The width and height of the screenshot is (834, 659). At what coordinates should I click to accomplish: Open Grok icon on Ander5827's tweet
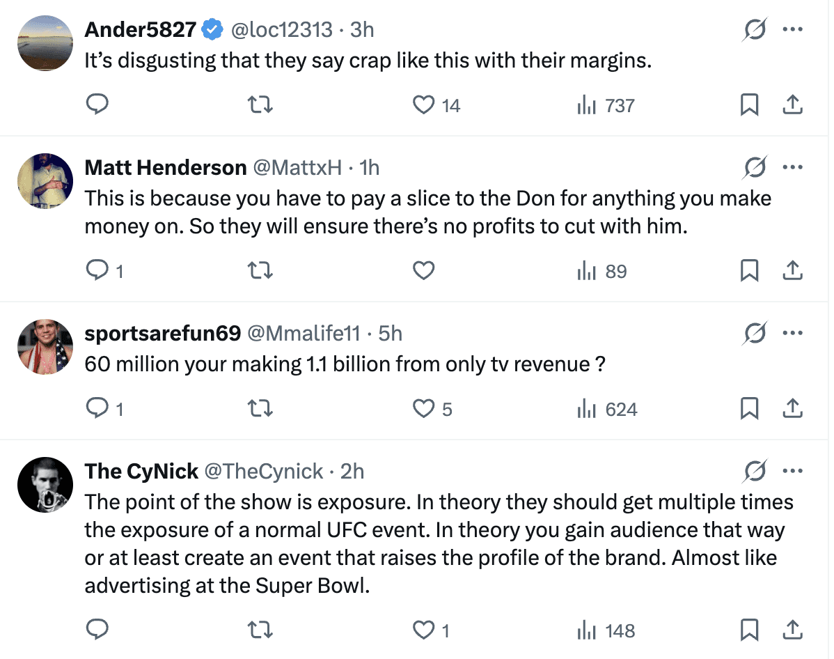(755, 30)
